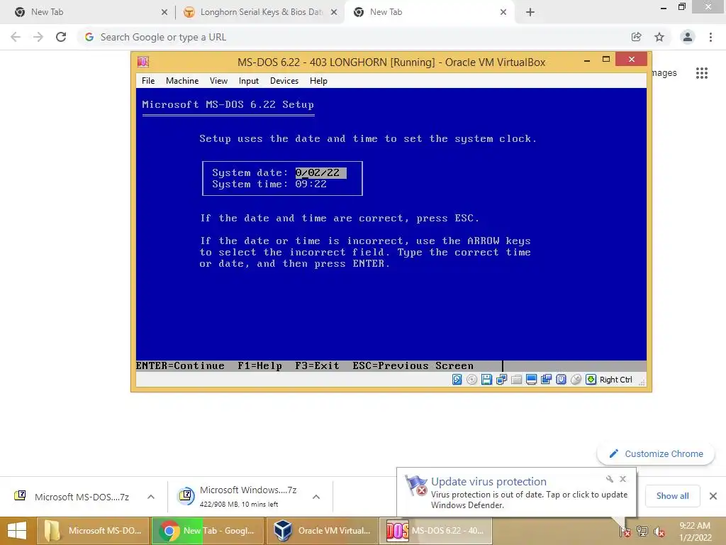Image resolution: width=726 pixels, height=545 pixels.
Task: Click the 'F3=Exit' status bar text
Action: (317, 365)
